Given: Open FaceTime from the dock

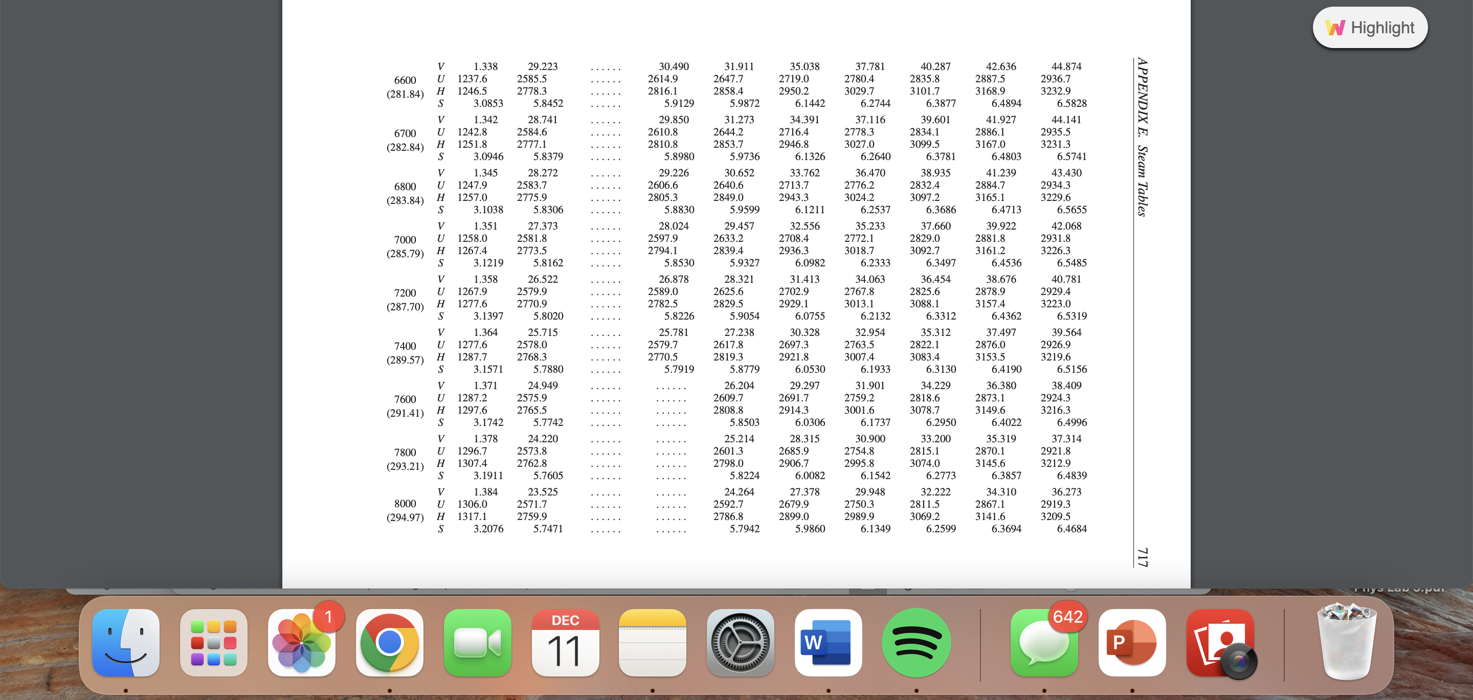Looking at the screenshot, I should click(x=478, y=642).
